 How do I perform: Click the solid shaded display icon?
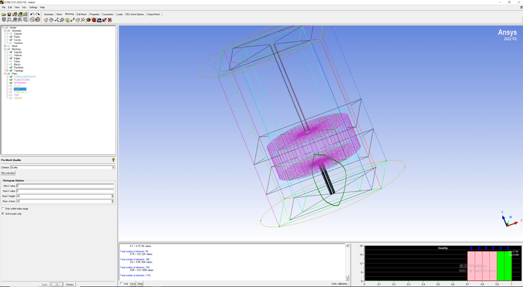click(x=37, y=20)
